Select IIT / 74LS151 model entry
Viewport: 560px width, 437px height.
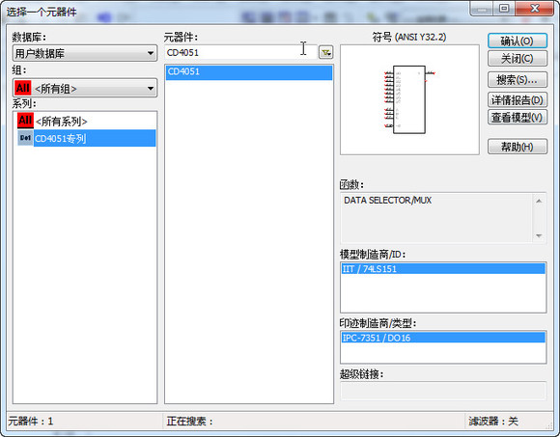(443, 268)
